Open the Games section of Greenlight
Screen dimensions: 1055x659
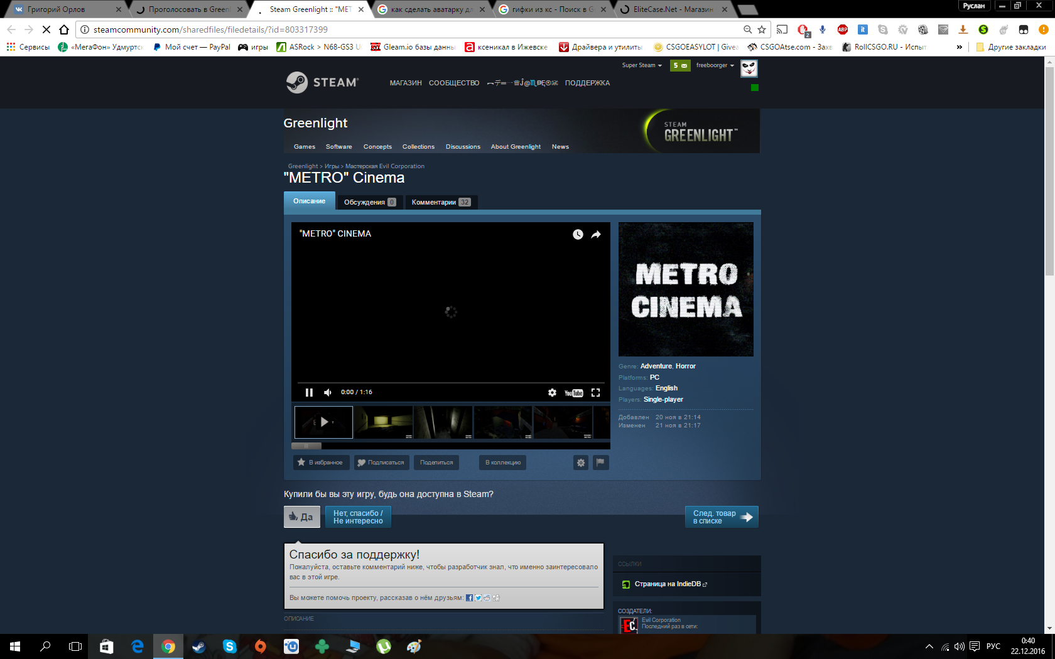click(305, 147)
